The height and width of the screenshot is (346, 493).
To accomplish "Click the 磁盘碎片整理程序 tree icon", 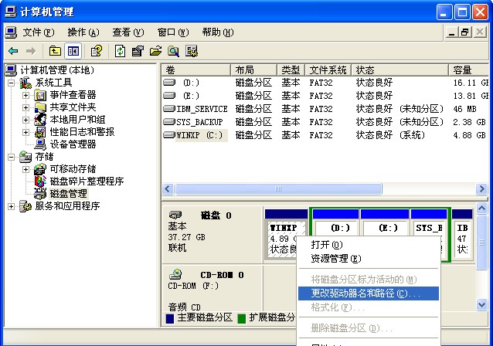I will (40, 181).
